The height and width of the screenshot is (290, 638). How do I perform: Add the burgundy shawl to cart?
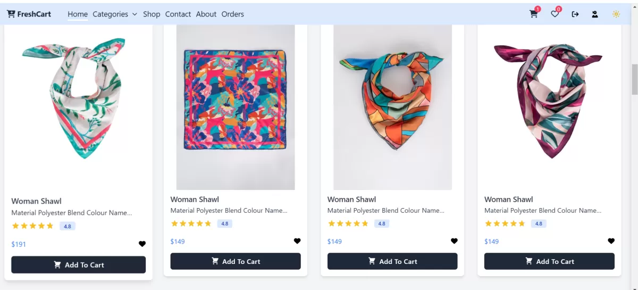[549, 261]
